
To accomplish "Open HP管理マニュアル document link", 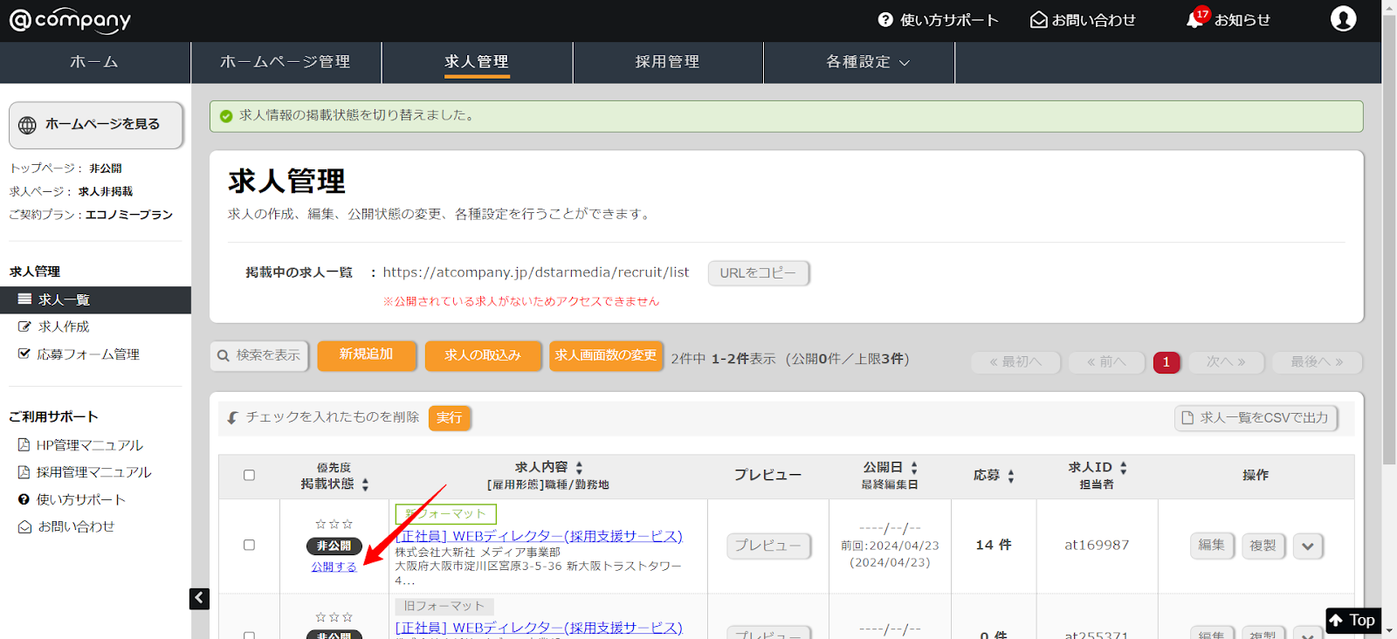I will (80, 445).
